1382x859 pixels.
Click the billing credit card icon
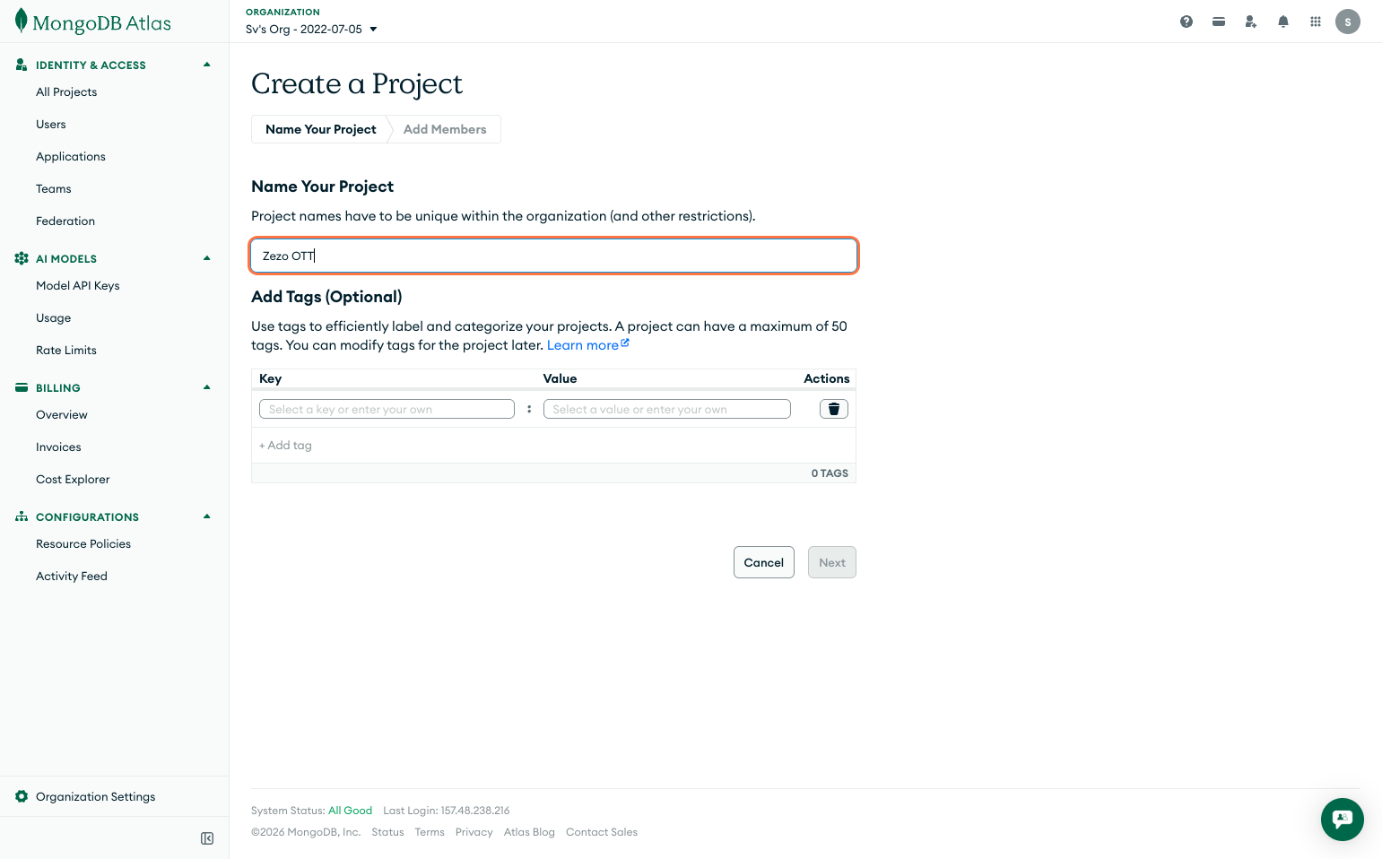(x=1219, y=22)
